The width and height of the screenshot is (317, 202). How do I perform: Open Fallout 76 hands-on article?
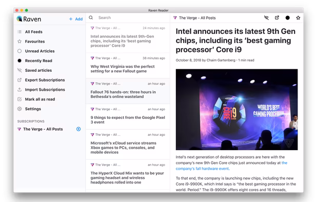pyautogui.click(x=128, y=91)
